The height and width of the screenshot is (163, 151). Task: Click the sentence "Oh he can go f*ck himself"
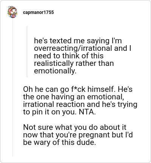69,89
